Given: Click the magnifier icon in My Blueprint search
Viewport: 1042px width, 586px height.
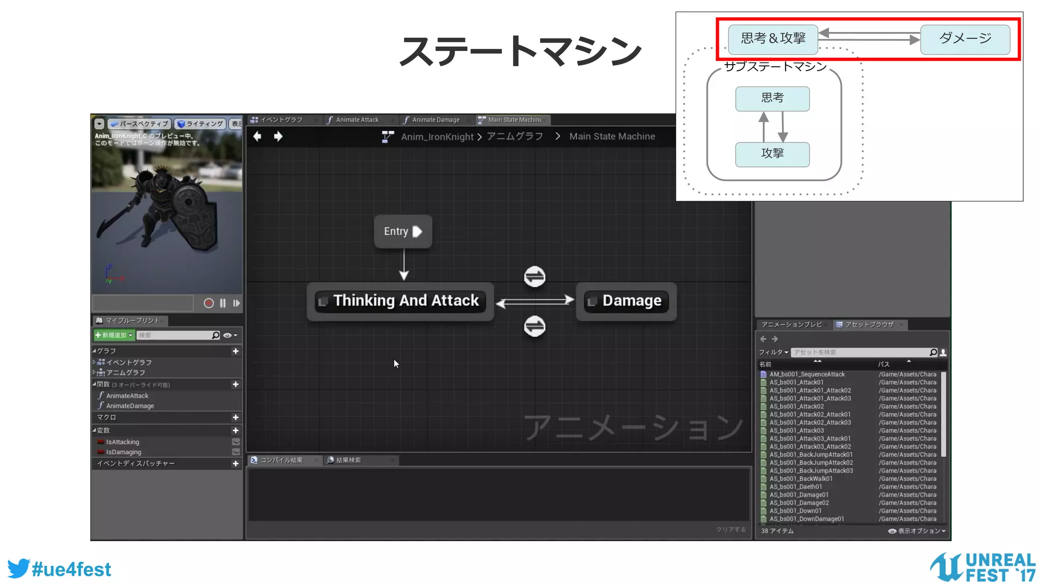Looking at the screenshot, I should [x=216, y=335].
